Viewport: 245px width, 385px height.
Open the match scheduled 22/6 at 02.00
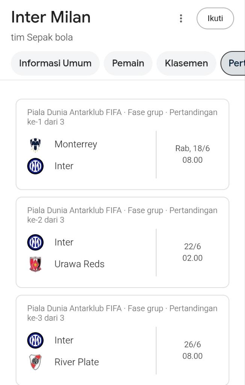click(192, 252)
